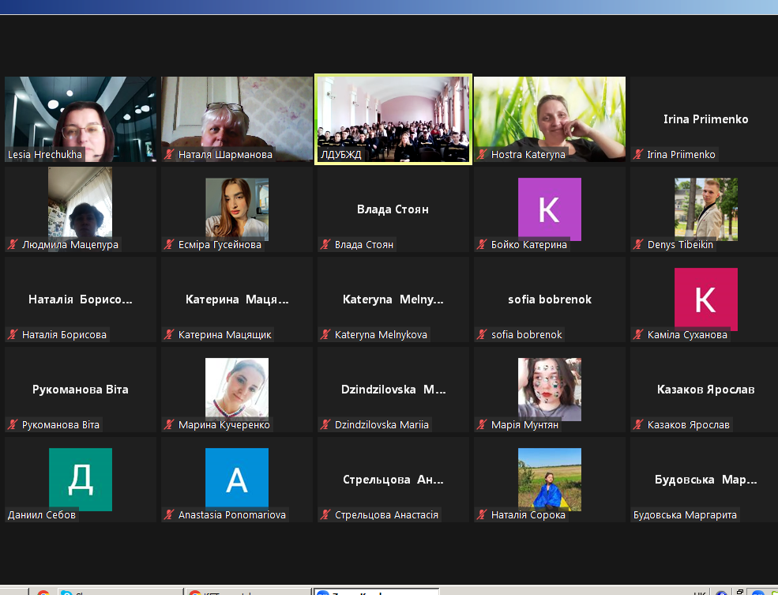Click the green Д avatar of Даниил Себов
This screenshot has width=778, height=595.
tap(81, 479)
